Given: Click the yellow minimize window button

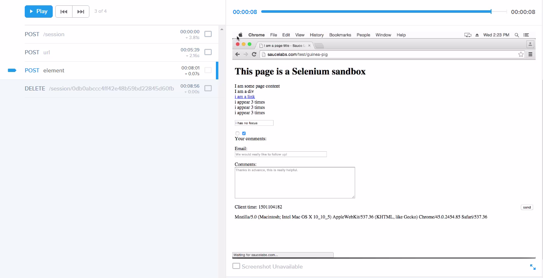Looking at the screenshot, I should 243,44.
